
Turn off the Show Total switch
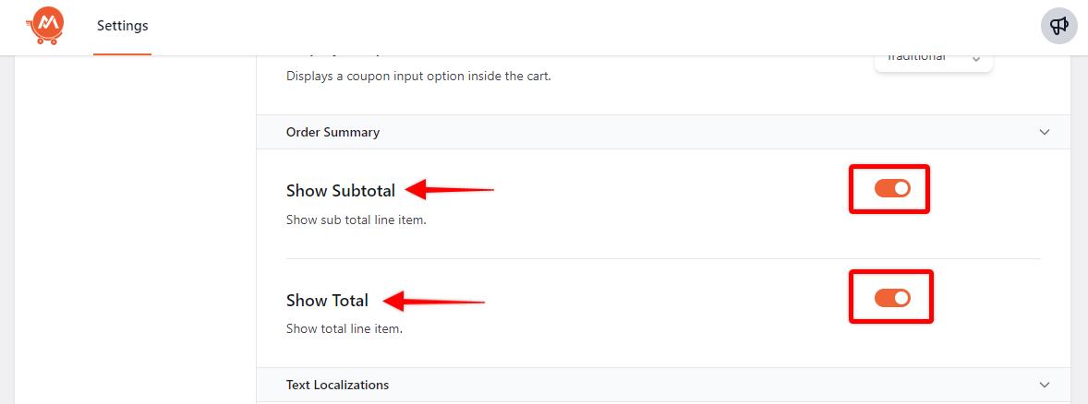point(892,297)
